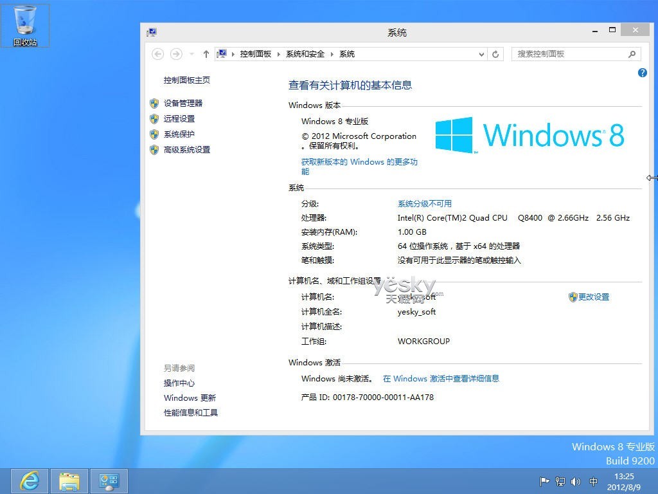Expand the address bar history dropdown

point(482,54)
